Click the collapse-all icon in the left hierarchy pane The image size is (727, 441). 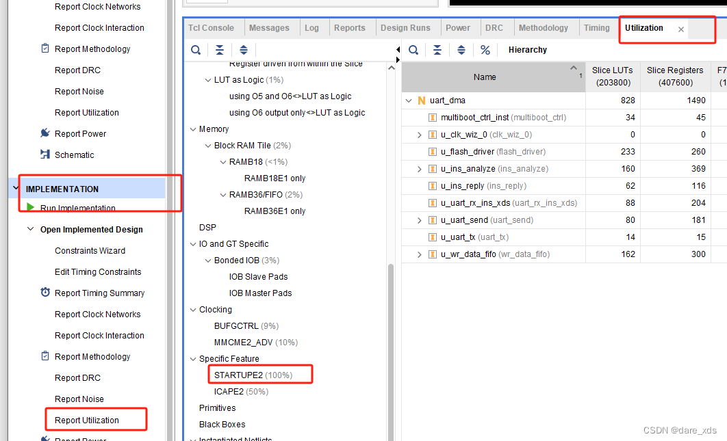click(220, 50)
